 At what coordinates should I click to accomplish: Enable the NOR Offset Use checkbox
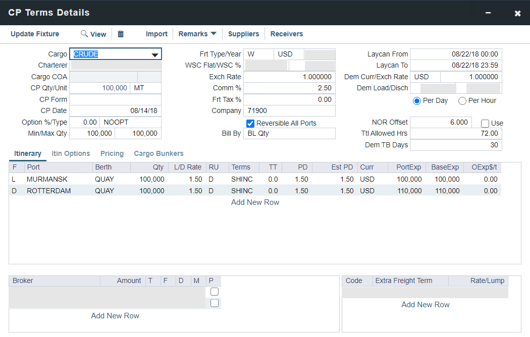(x=485, y=123)
